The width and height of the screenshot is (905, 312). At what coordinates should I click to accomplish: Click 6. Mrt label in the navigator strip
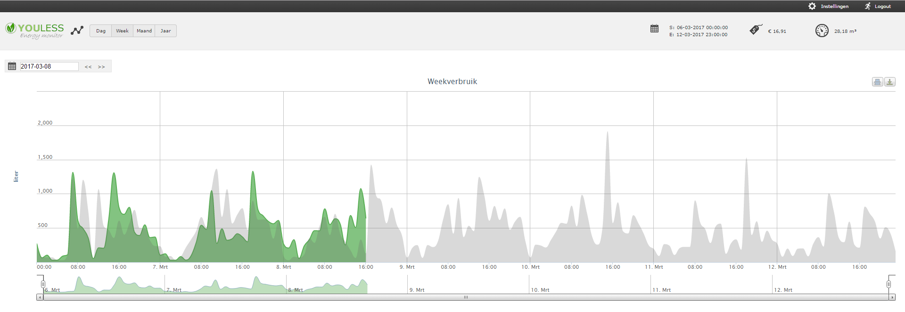(52, 290)
